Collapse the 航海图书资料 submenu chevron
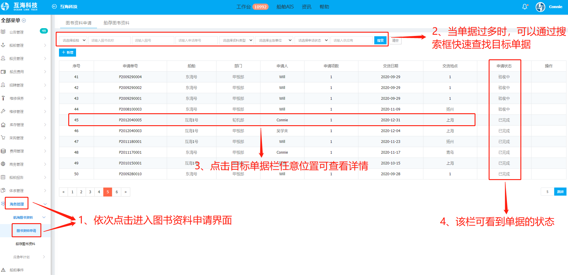This screenshot has height=275, width=568. (x=44, y=217)
